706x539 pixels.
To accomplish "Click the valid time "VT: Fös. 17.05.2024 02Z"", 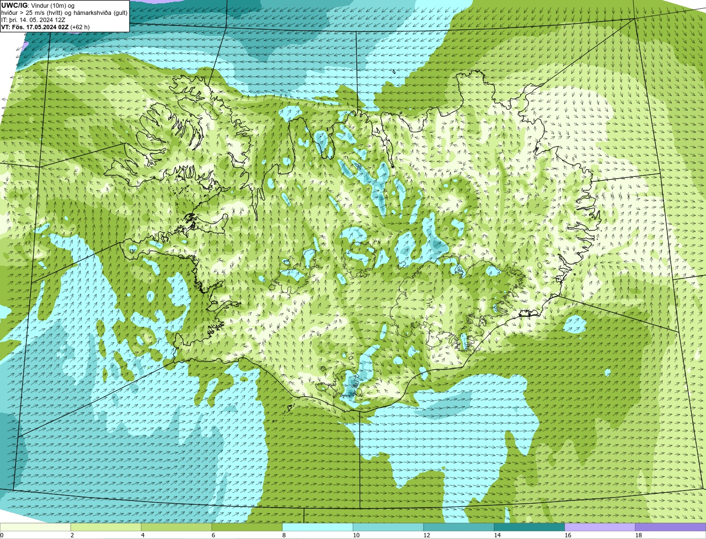I will coord(35,26).
